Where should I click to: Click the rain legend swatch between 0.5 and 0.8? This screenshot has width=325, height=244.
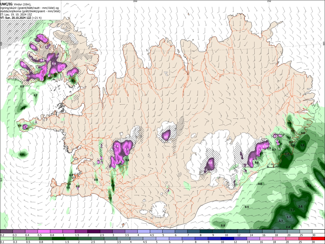point(32,238)
